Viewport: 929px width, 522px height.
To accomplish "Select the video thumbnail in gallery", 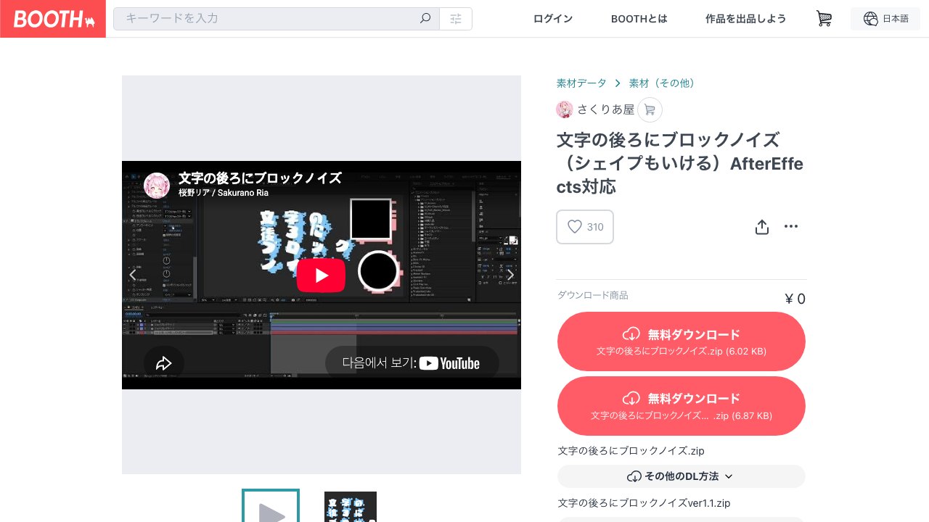I will pyautogui.click(x=271, y=506).
